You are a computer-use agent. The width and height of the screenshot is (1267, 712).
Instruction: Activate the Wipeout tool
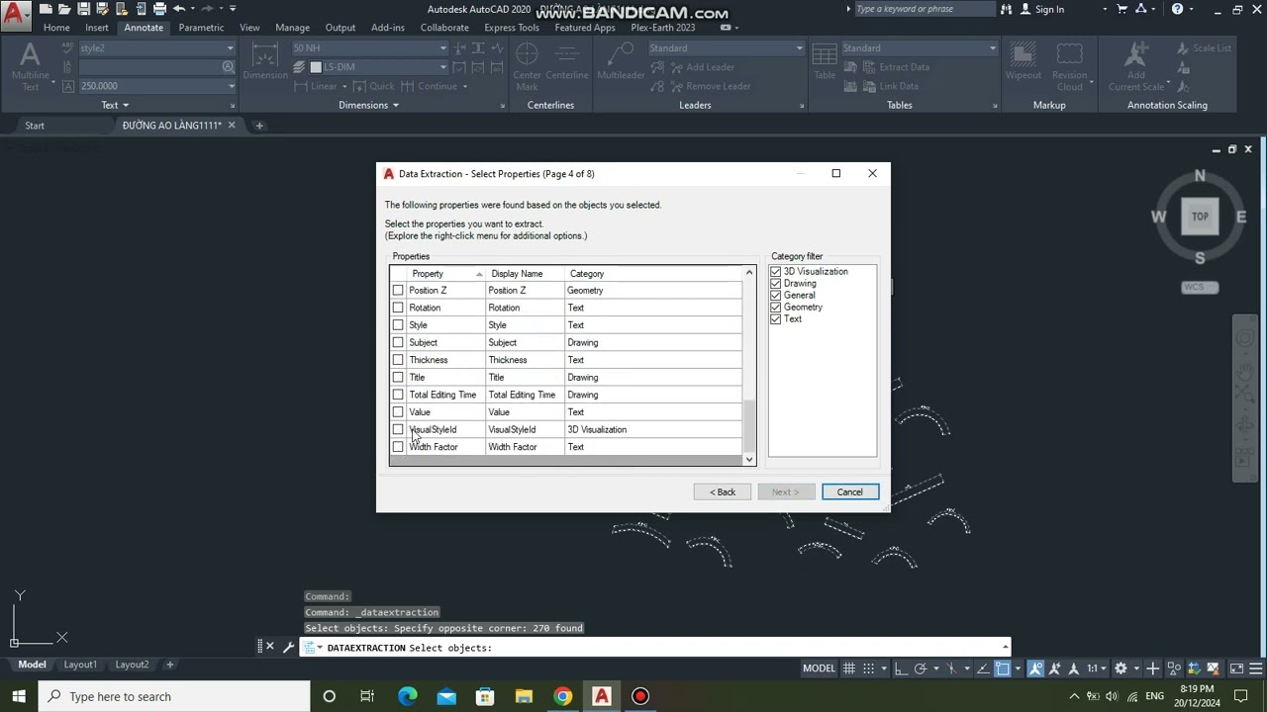click(x=1023, y=65)
